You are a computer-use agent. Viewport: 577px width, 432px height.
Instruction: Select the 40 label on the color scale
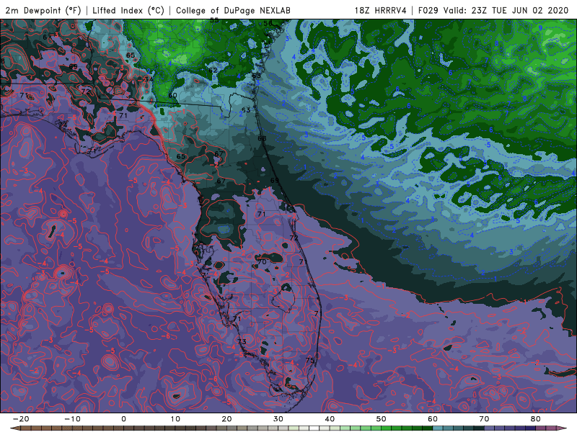[330, 419]
